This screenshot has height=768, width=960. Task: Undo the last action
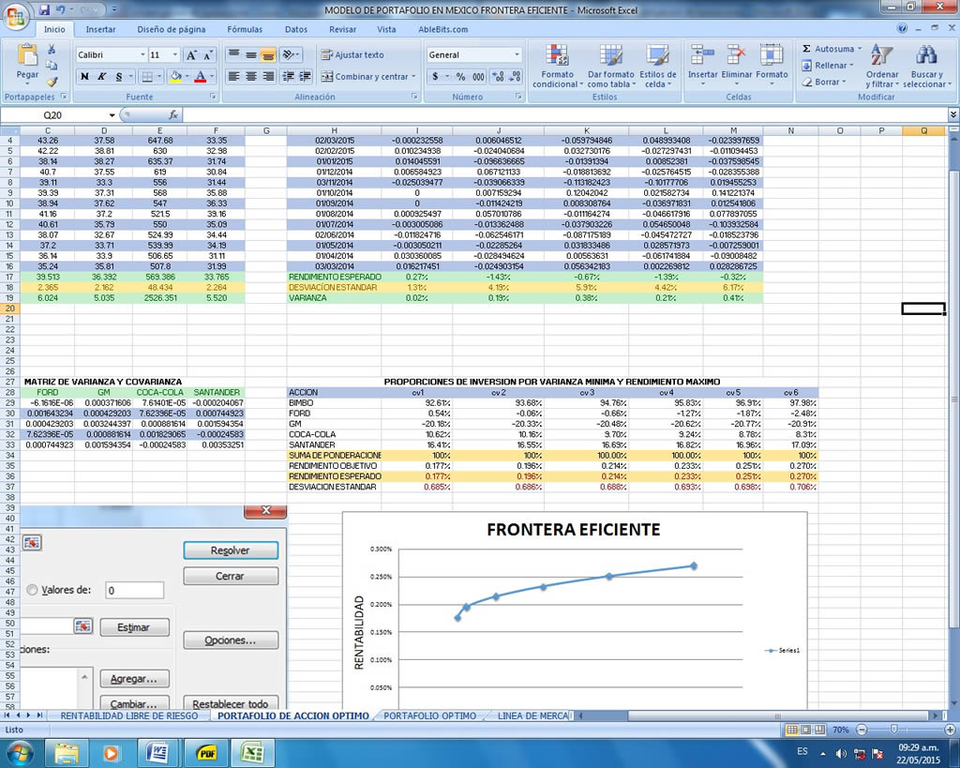60,9
